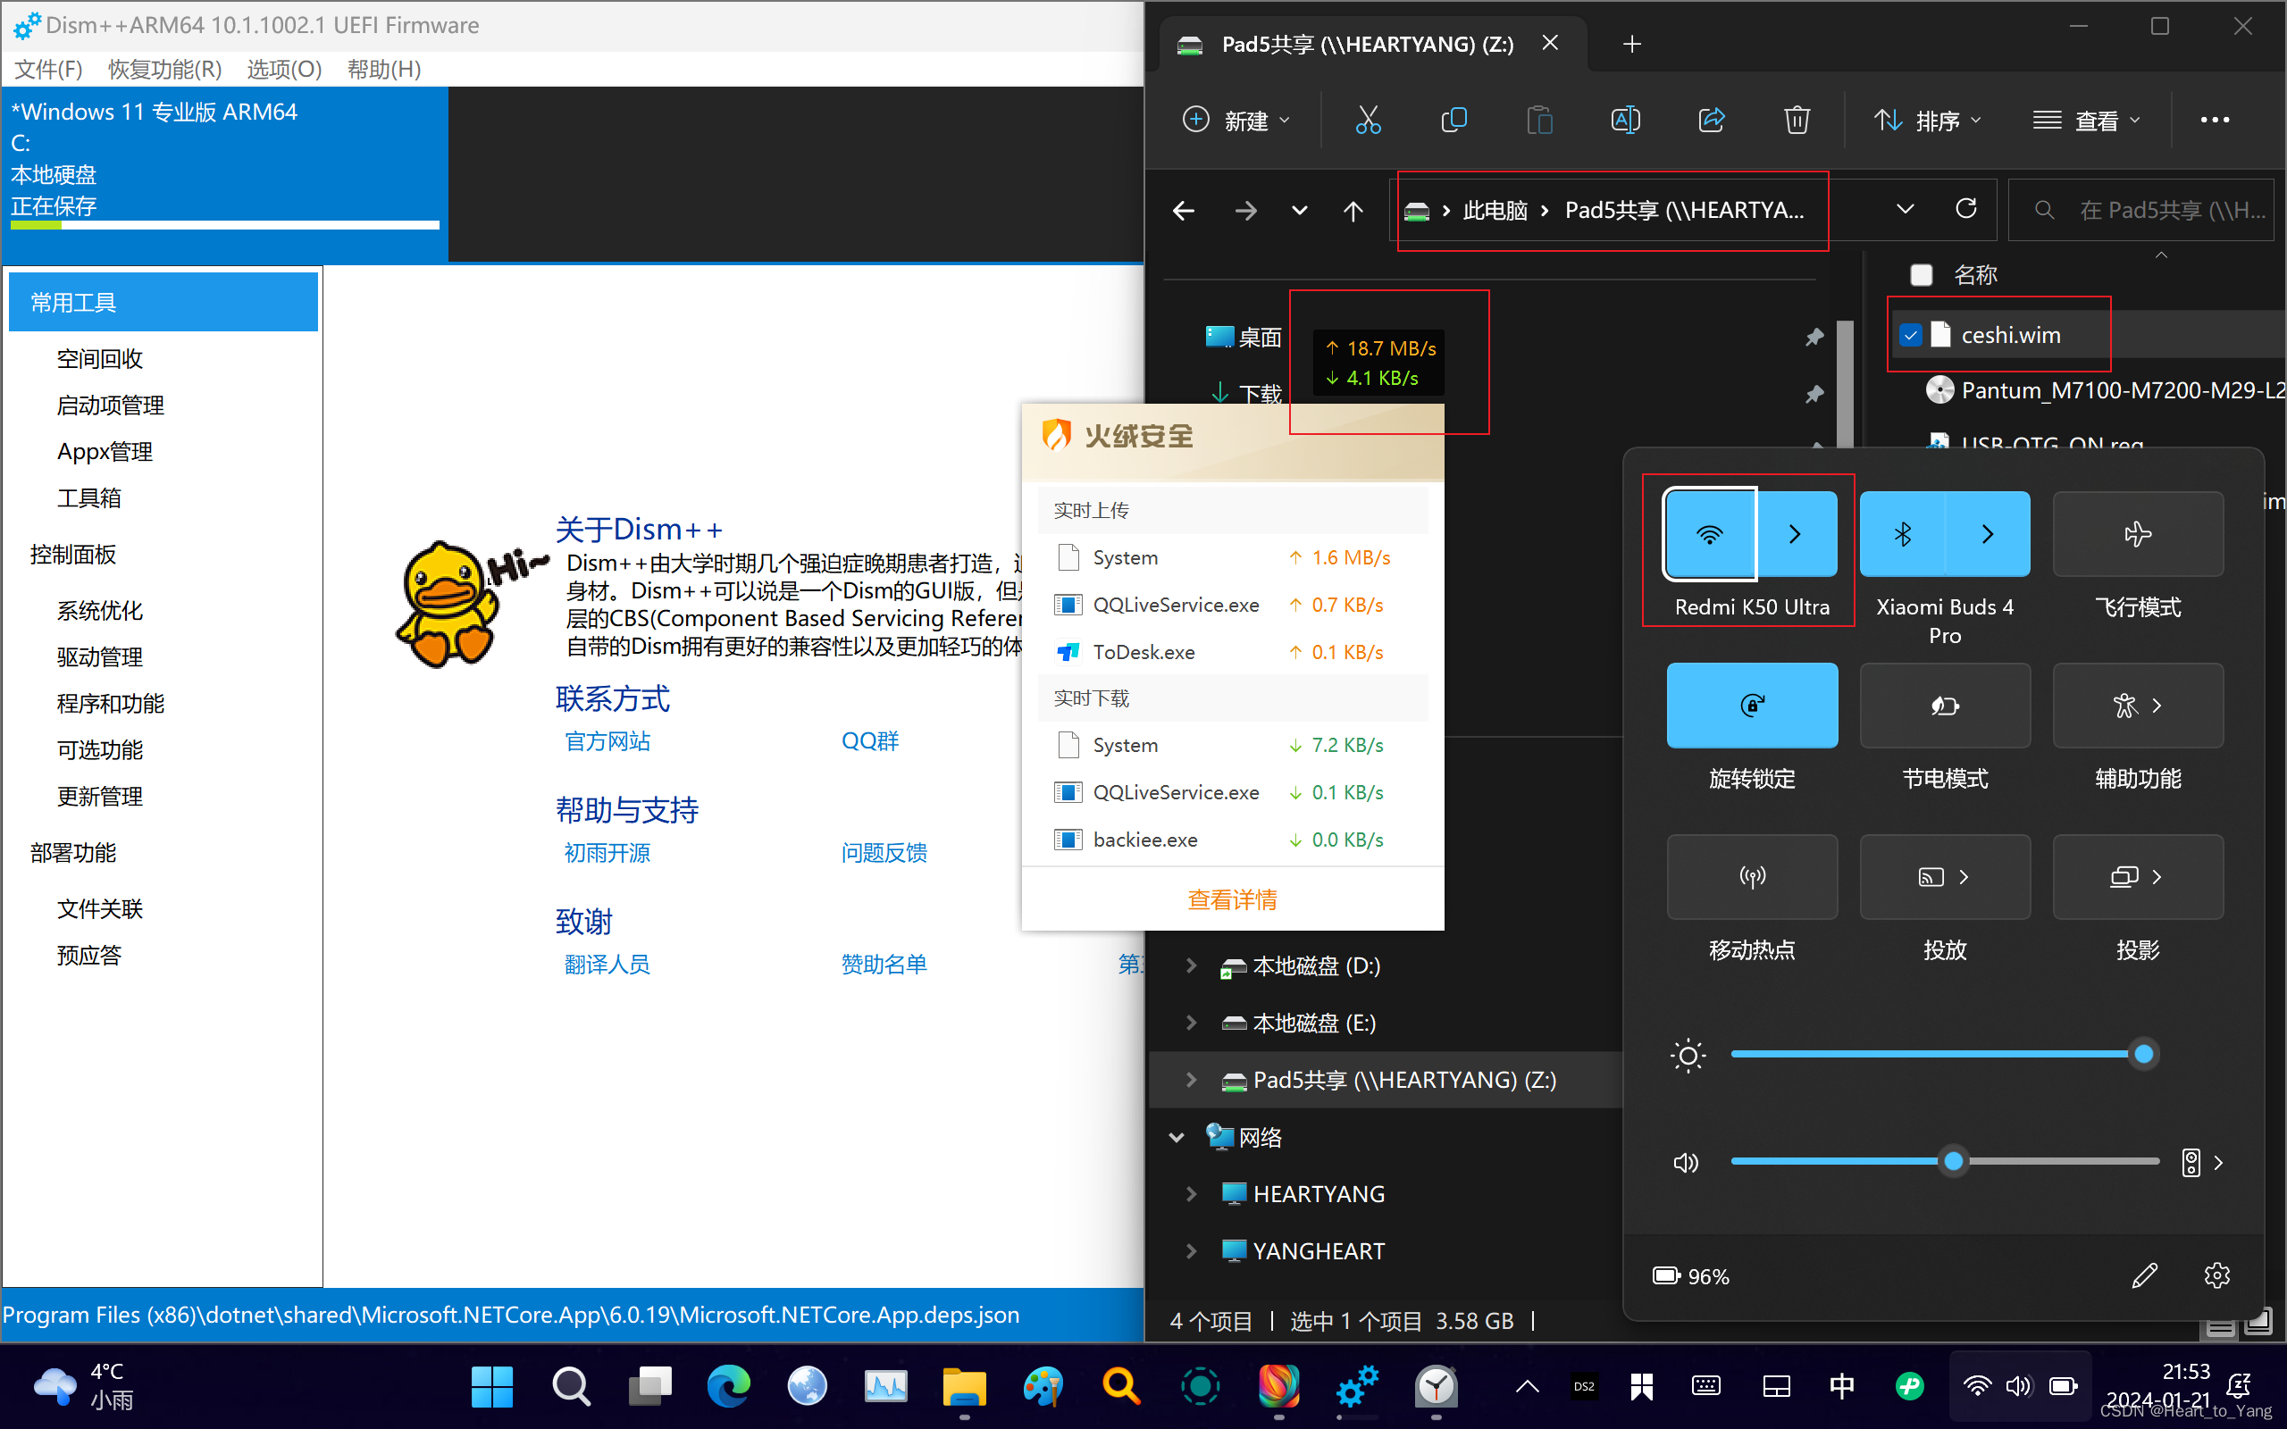
Task: Go forward with the Explorer forward arrow
Action: click(x=1245, y=210)
